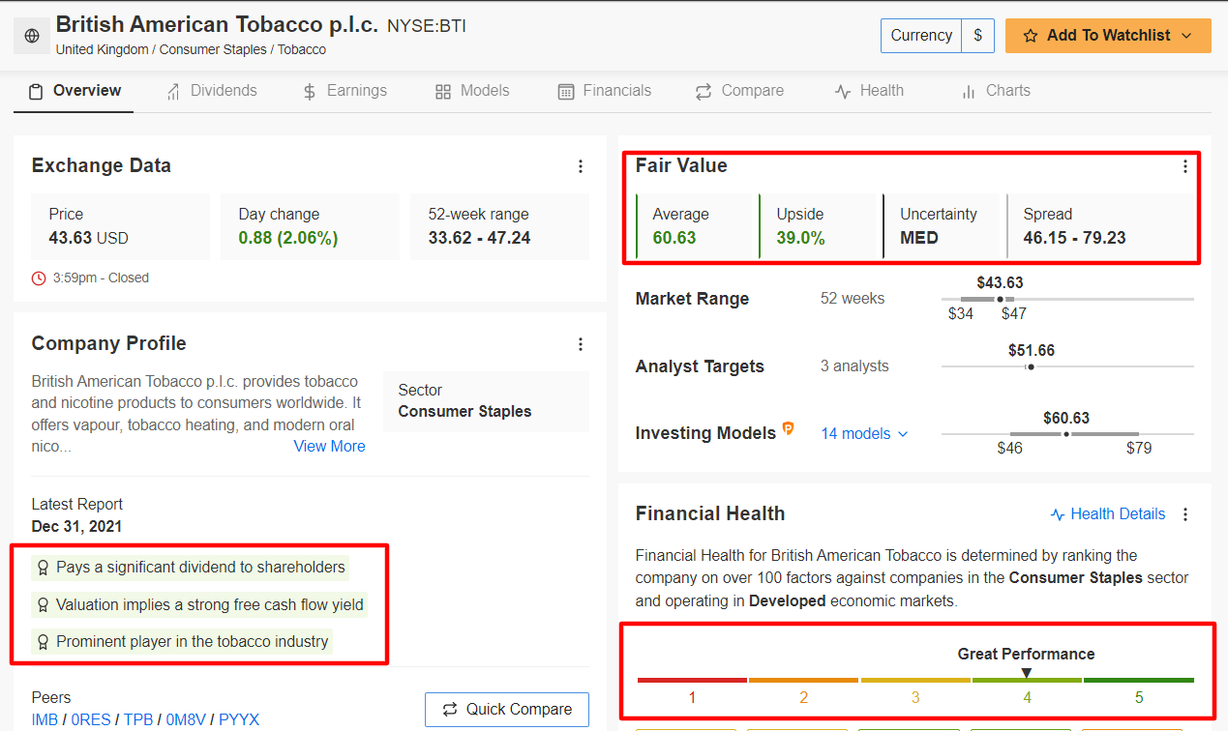The image size is (1228, 731).
Task: Click the Fair Value Average card
Action: [x=694, y=226]
